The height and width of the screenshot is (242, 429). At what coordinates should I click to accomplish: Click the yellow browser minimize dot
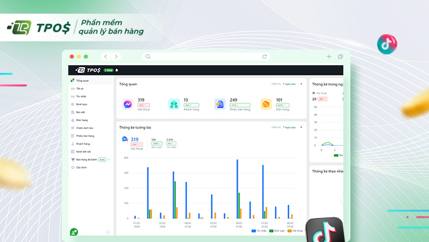coord(79,56)
